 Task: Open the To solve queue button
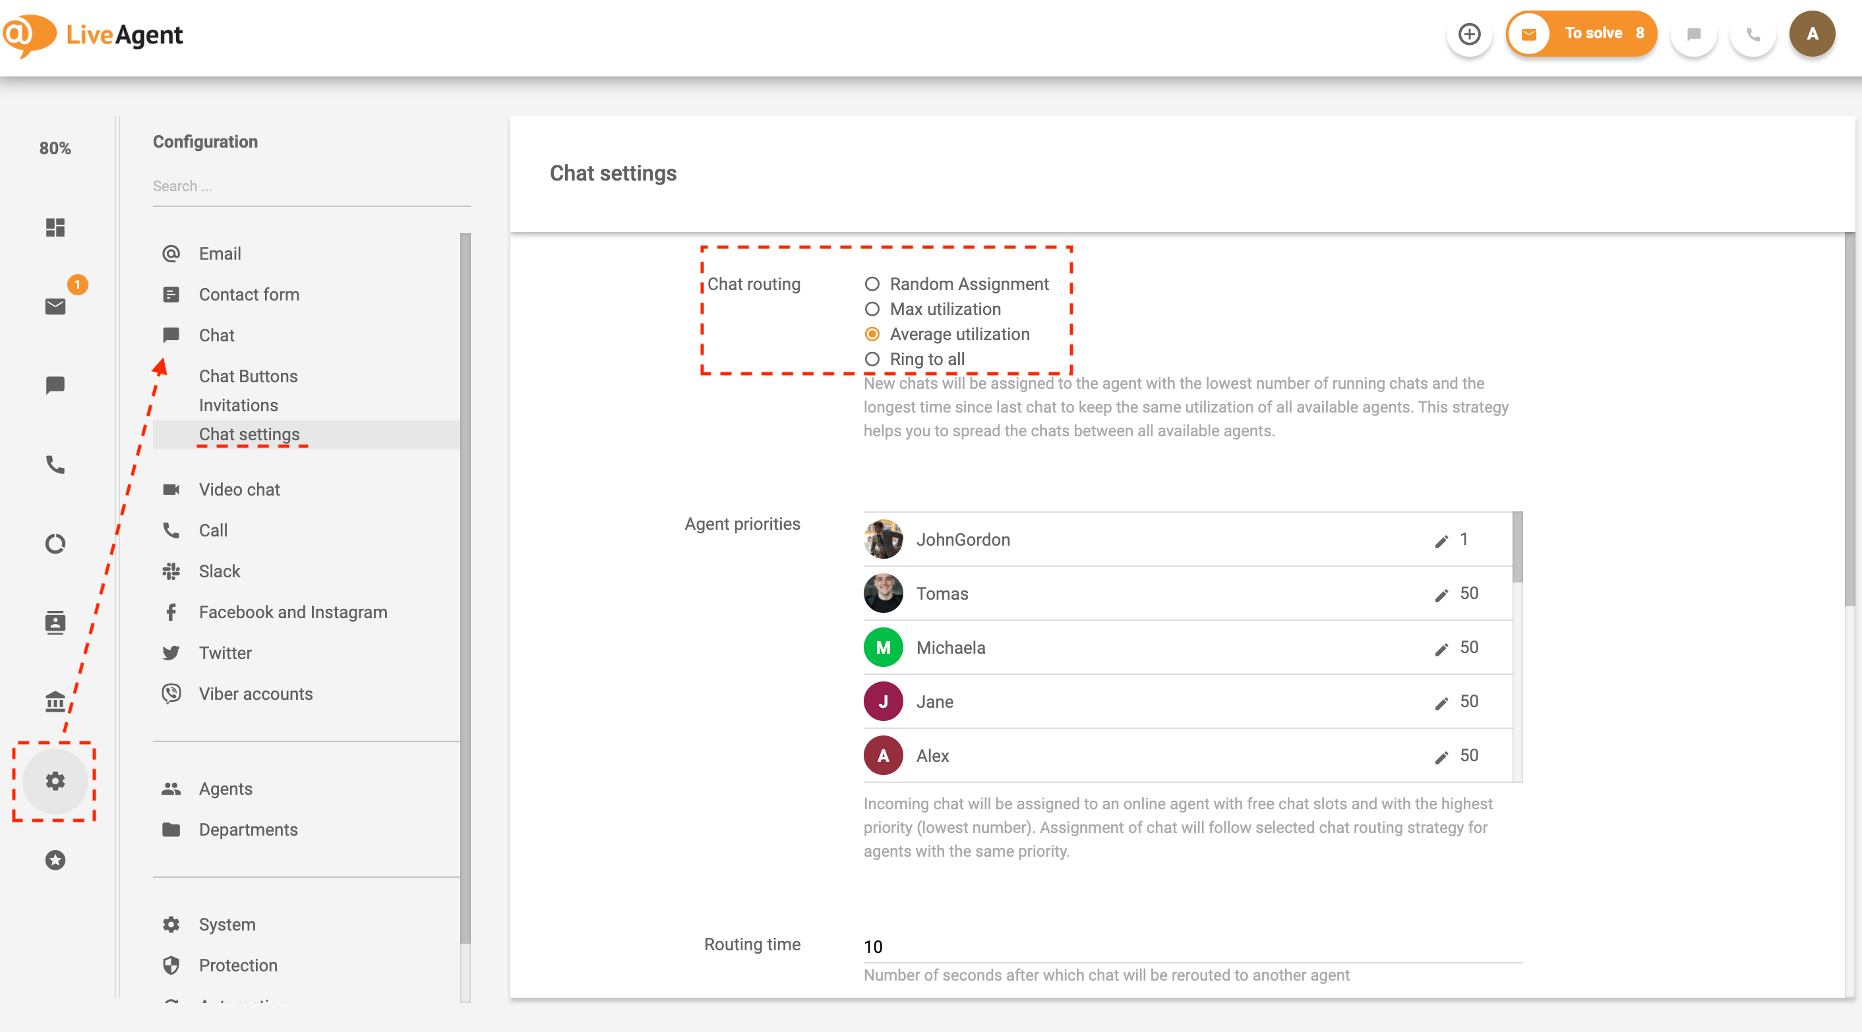click(1582, 33)
